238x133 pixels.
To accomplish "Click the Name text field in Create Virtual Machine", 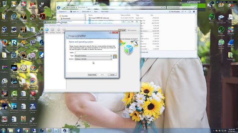I will [96, 52].
